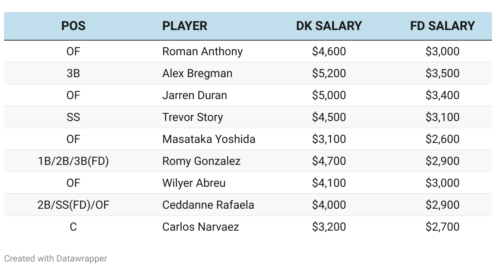Click Ceddanne Rafaela player cell
Viewport: 496px width, 268px height.
tap(208, 205)
